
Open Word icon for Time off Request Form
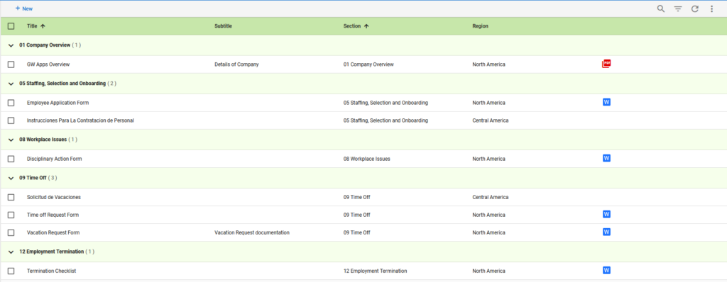click(x=606, y=214)
